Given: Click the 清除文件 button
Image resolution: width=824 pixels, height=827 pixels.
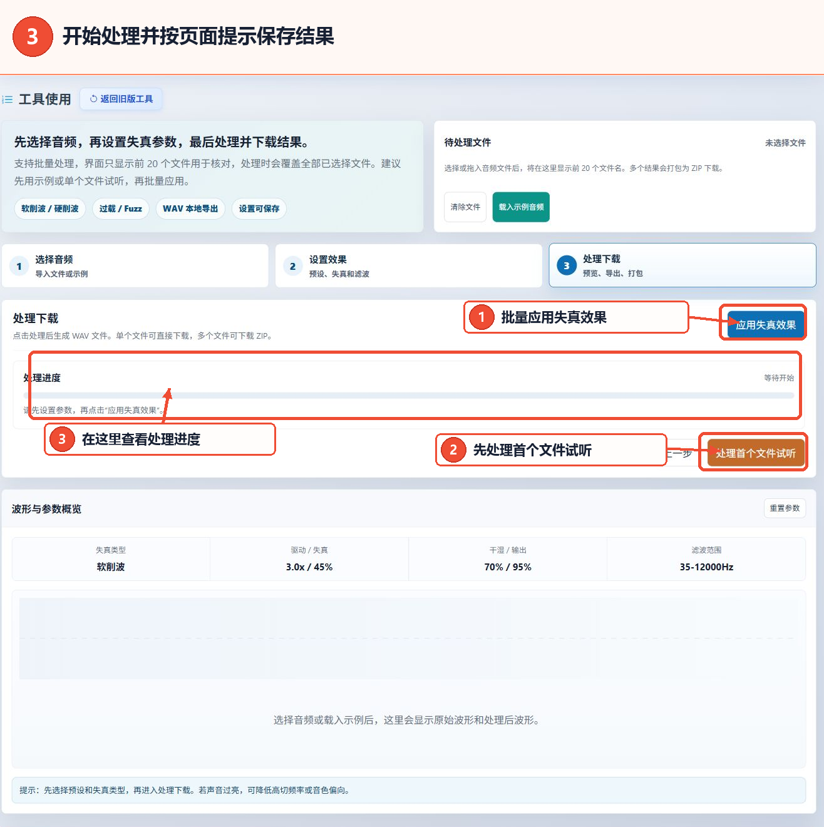Looking at the screenshot, I should pos(465,207).
